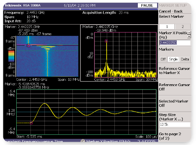The image size is (196, 145).
Task: Click the -5.431640625 ms marker time reading
Action: point(31,84)
